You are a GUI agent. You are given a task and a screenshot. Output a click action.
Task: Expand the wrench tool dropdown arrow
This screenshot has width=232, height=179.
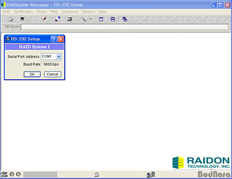pos(91,19)
